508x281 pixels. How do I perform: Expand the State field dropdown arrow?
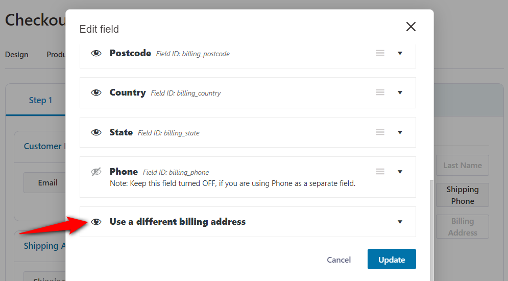[400, 132]
